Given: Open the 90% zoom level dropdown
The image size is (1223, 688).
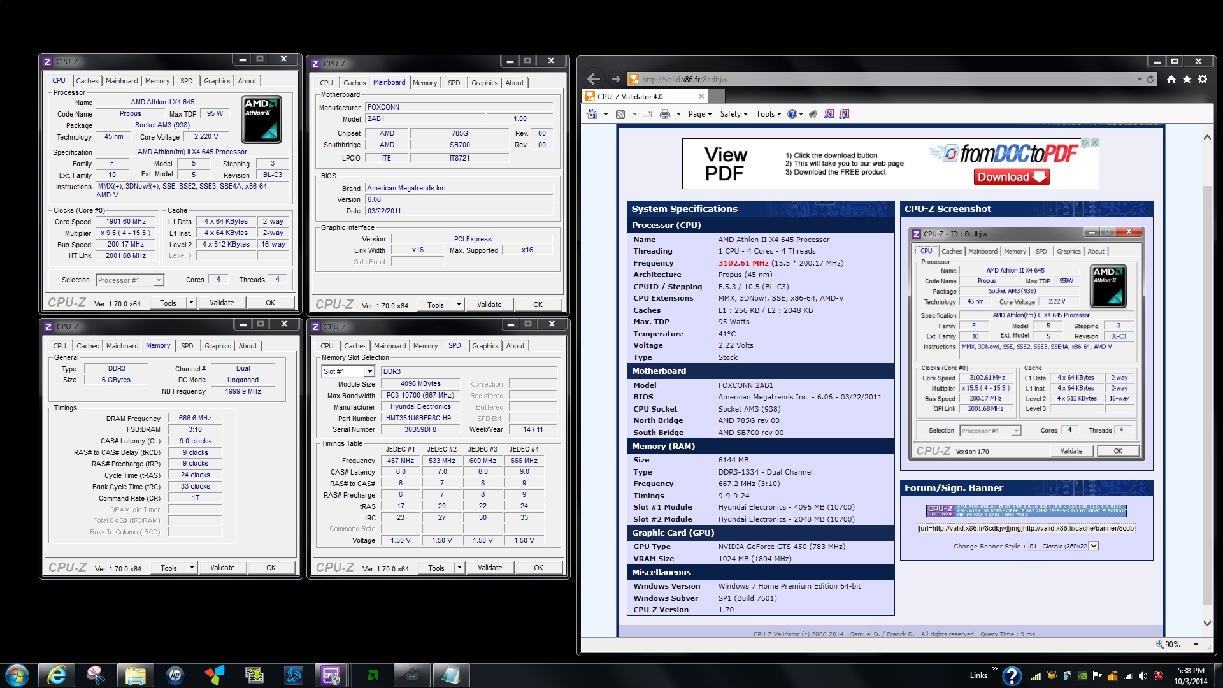Looking at the screenshot, I should pyautogui.click(x=1196, y=645).
